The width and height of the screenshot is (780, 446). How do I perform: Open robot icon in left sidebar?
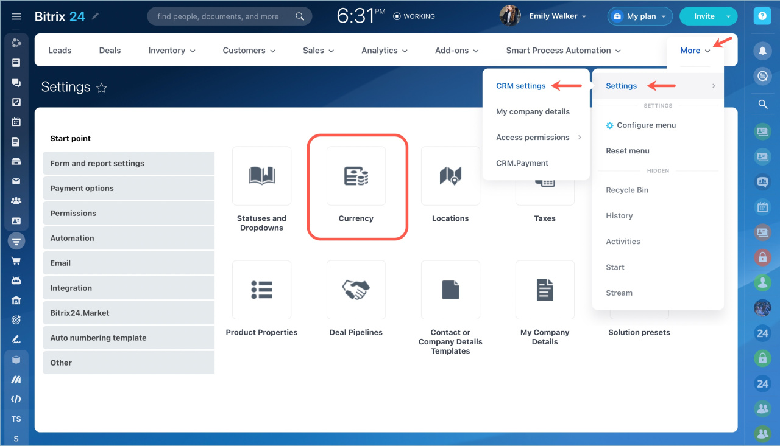tap(16, 280)
